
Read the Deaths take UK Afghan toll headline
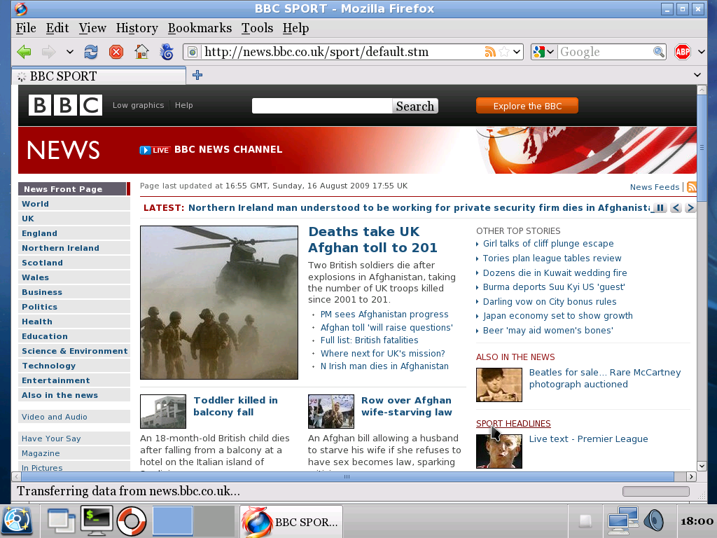pyautogui.click(x=373, y=240)
